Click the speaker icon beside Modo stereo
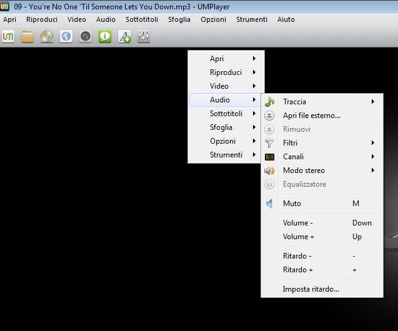Screen dimensions: 398x331 click(269, 170)
